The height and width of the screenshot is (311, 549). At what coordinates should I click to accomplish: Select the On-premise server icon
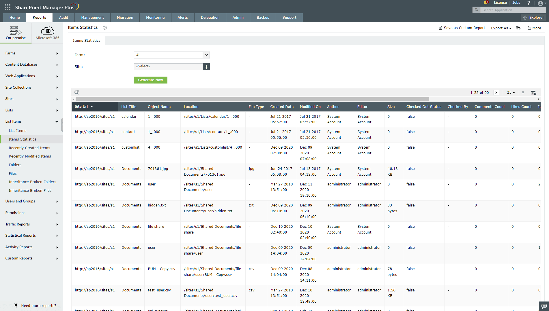tap(16, 30)
